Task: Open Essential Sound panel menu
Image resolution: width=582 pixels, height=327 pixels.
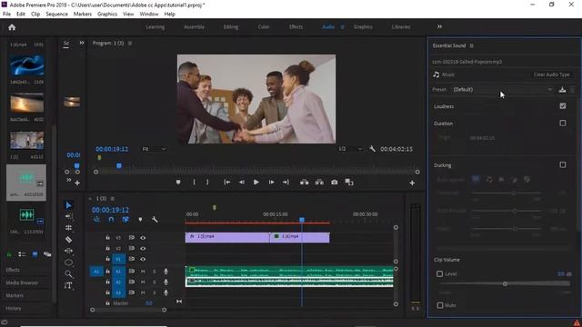Action: (x=471, y=45)
